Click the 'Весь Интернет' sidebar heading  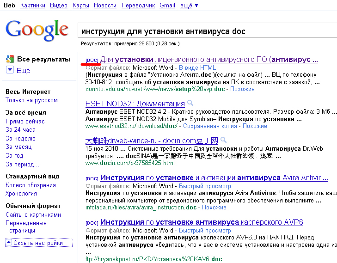[x=28, y=92]
